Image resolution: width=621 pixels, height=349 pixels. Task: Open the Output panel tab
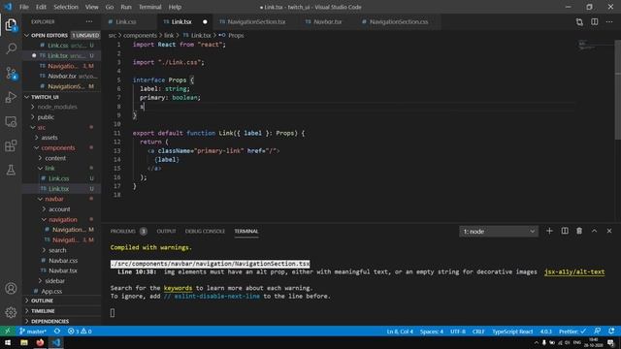click(166, 232)
